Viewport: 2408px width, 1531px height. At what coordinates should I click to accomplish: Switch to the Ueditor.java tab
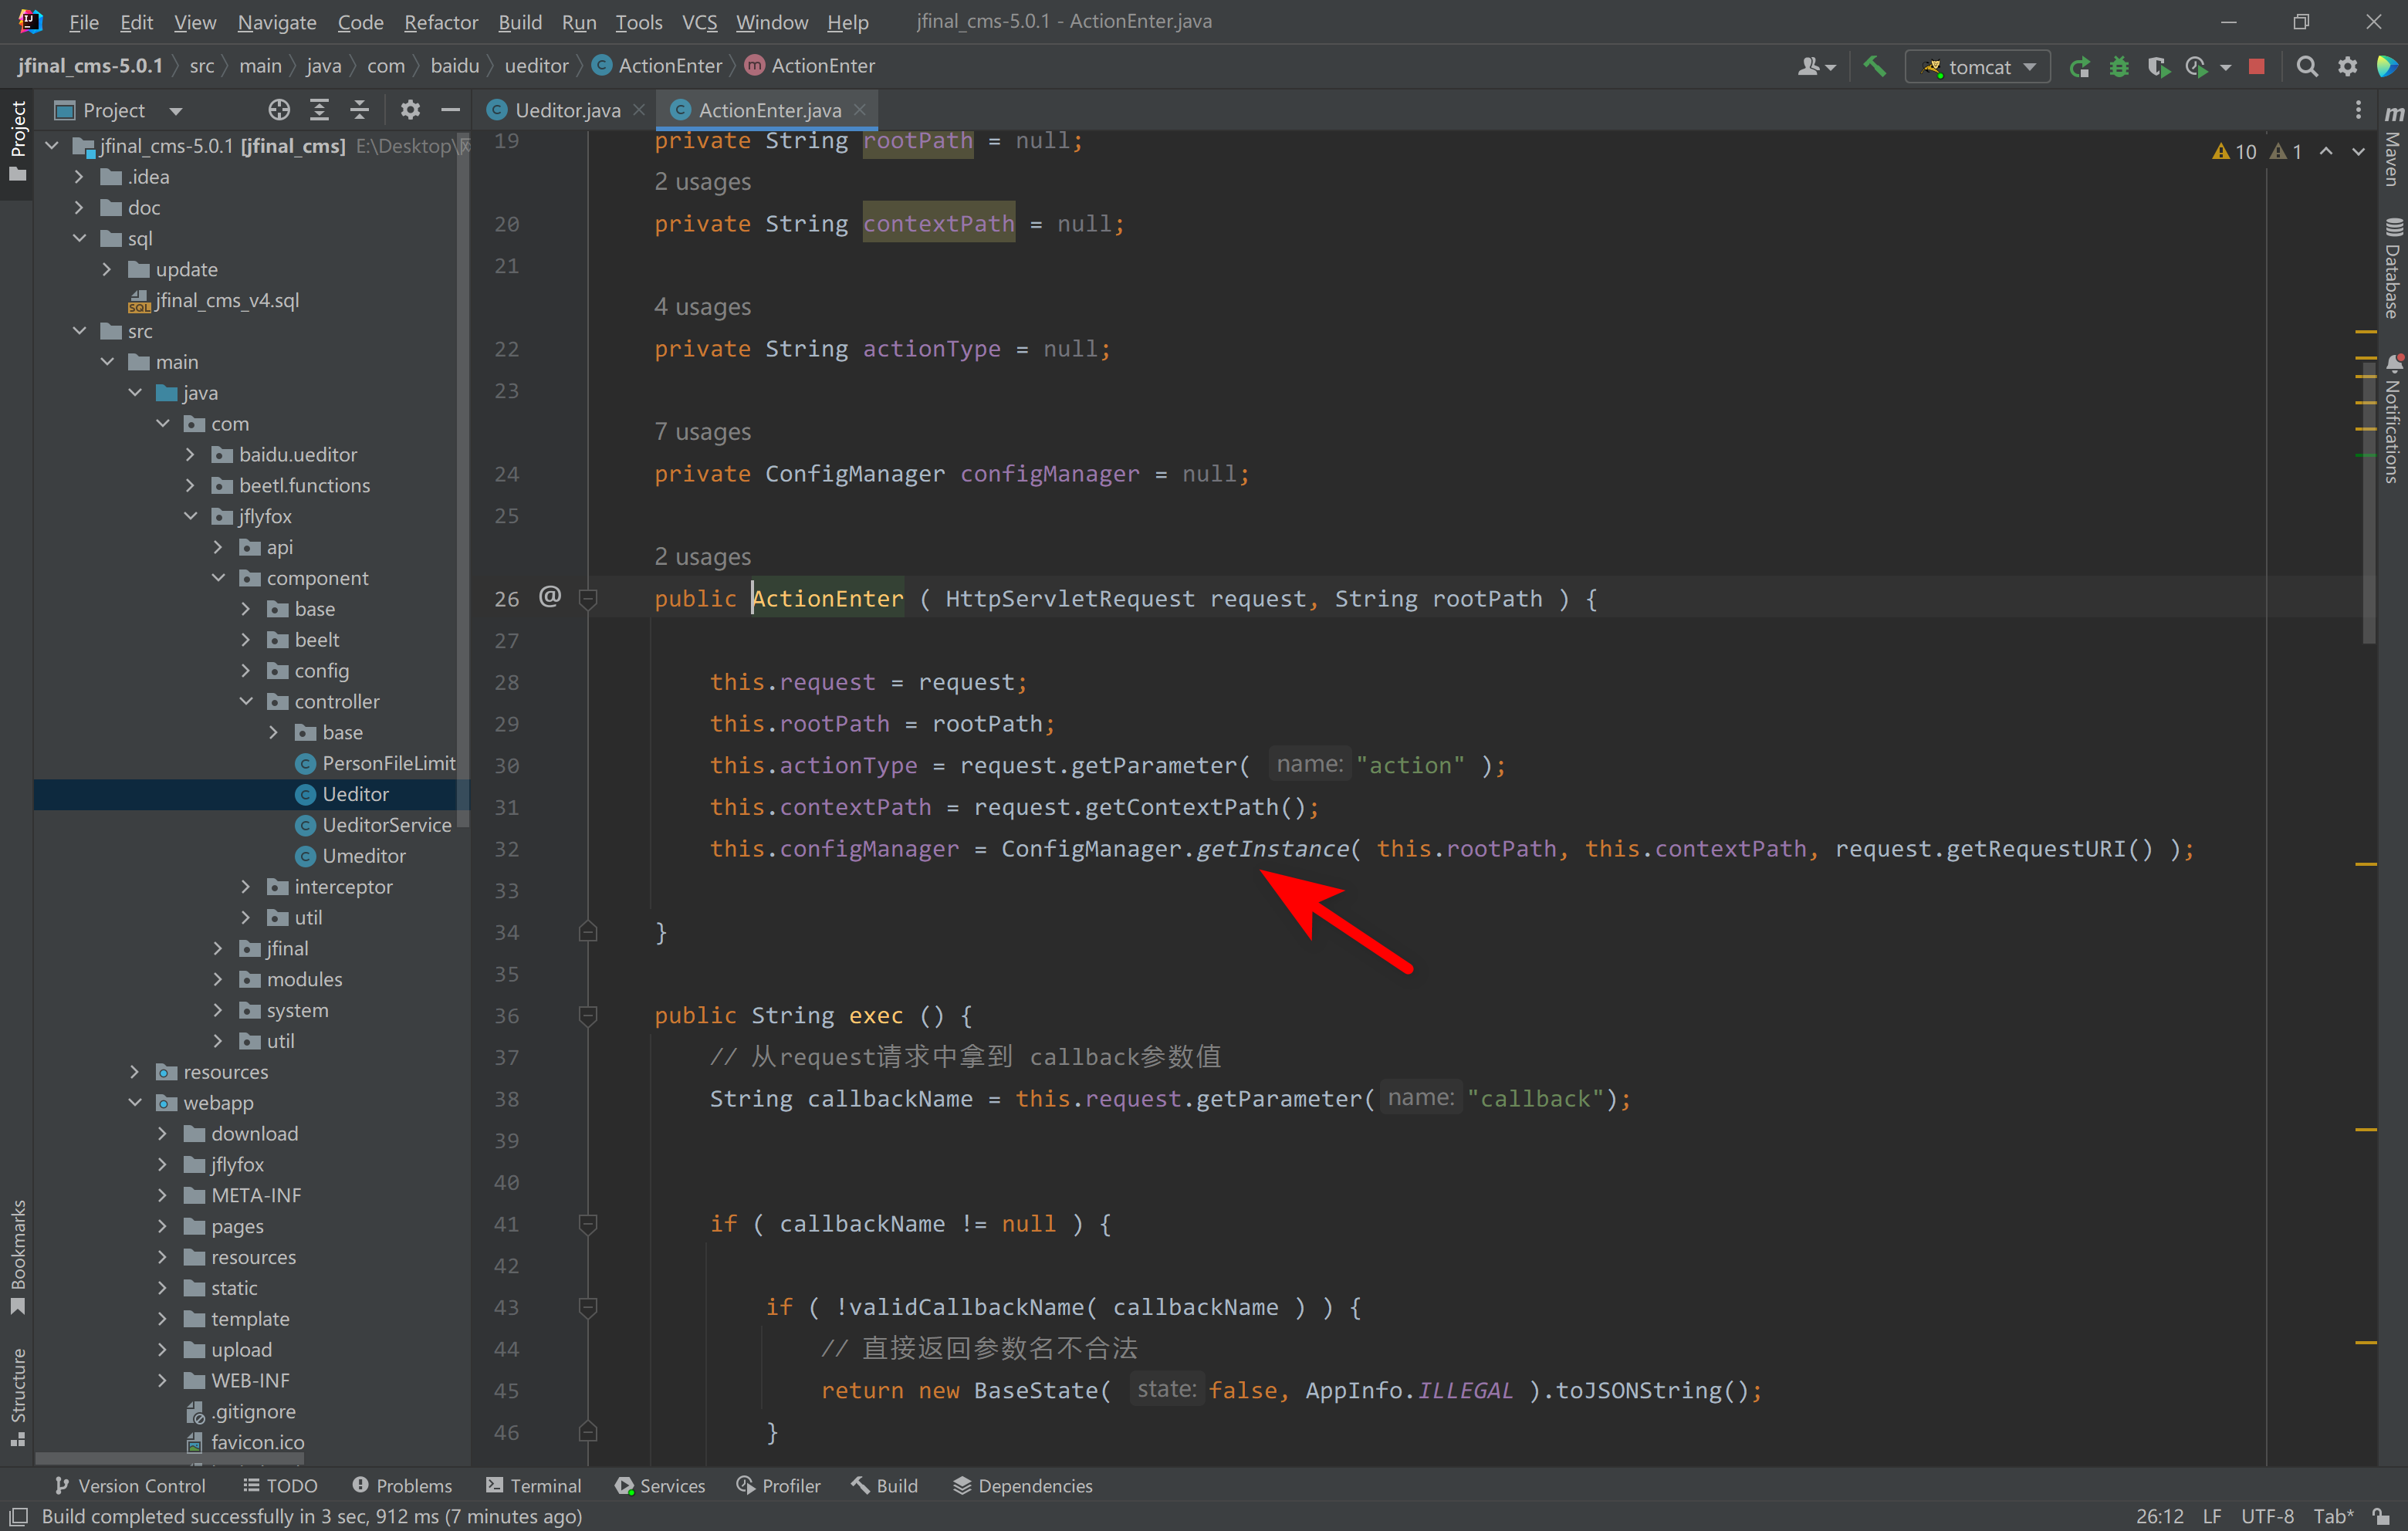pos(566,110)
